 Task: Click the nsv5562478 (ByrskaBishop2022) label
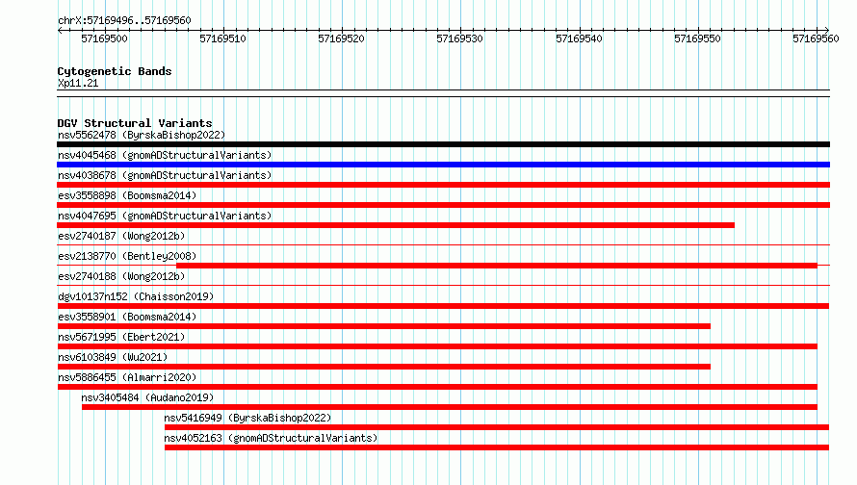point(142,135)
